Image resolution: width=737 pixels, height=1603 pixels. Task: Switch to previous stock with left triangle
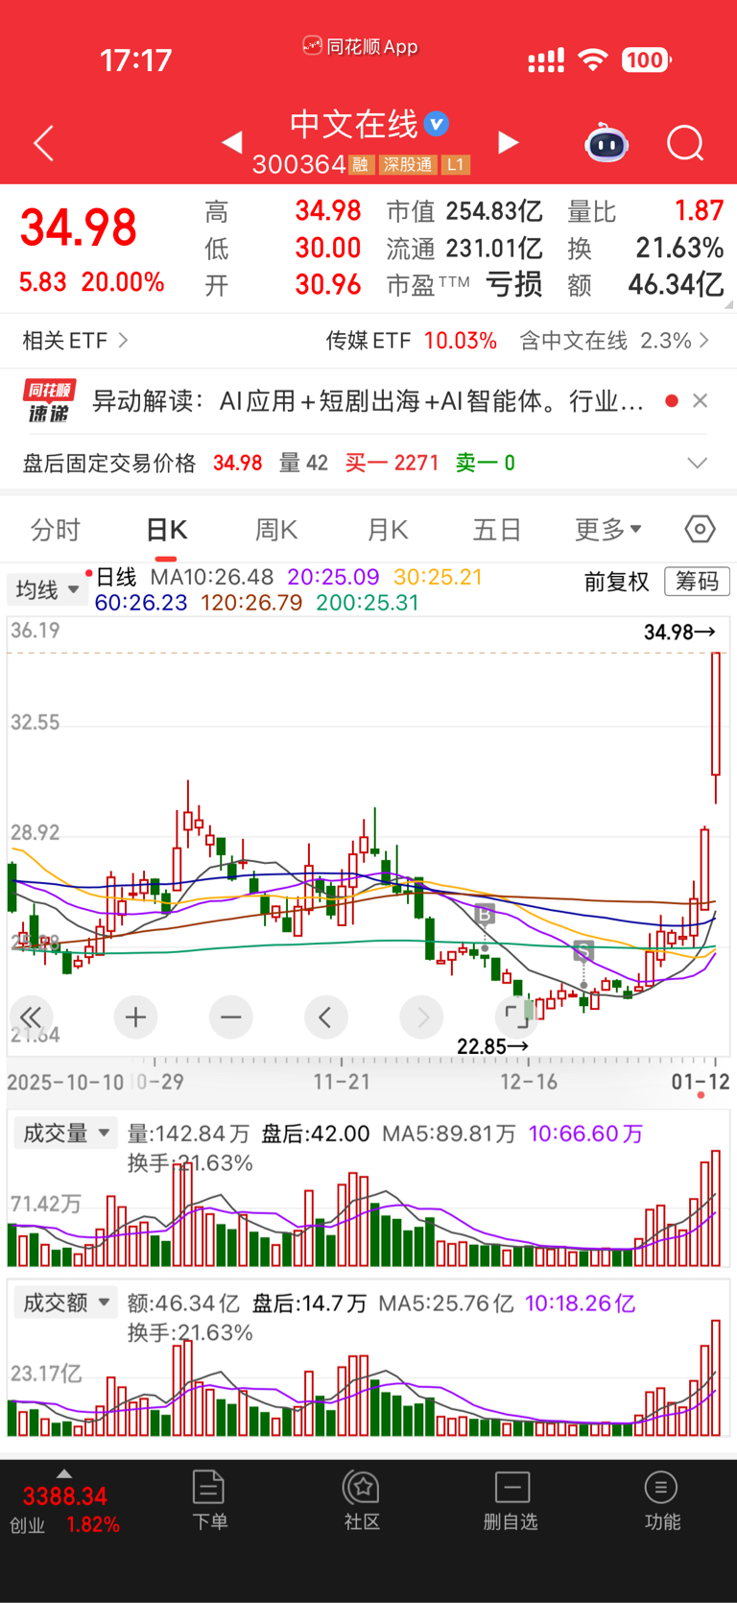231,142
